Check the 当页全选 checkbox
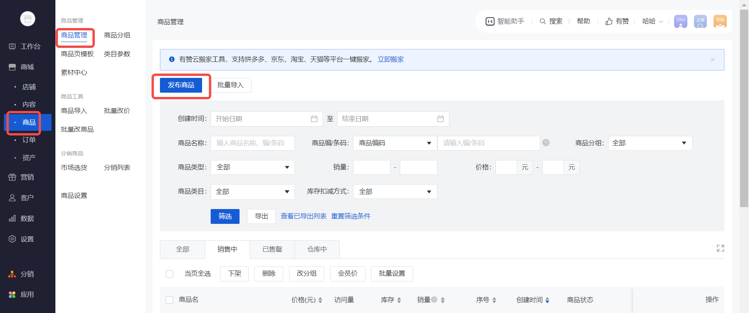The width and height of the screenshot is (749, 313). (170, 274)
